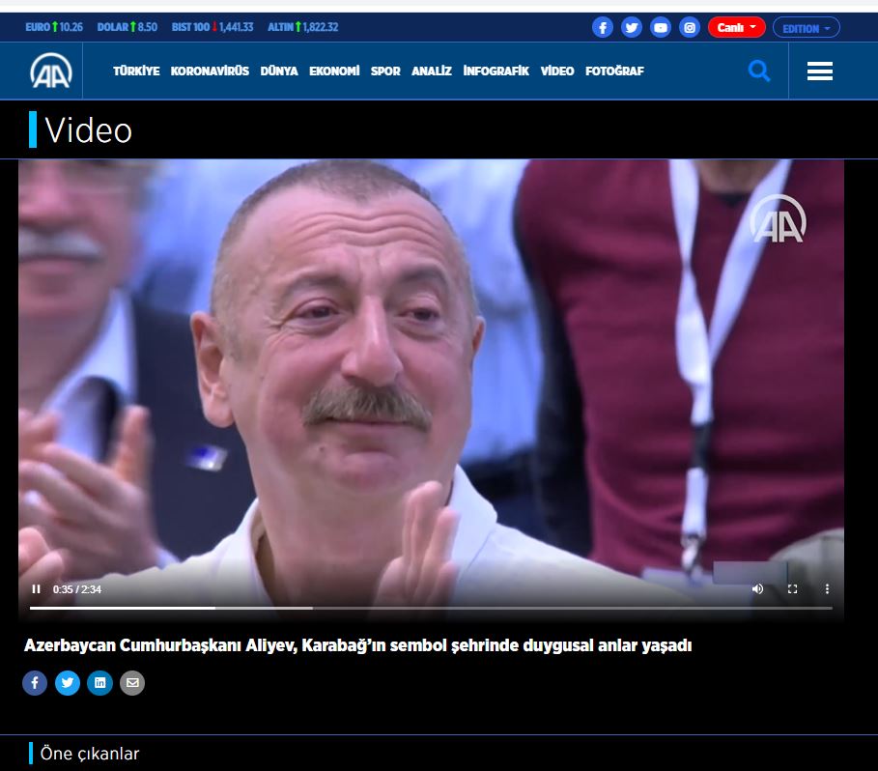Click the AA logo in header
The height and width of the screenshot is (771, 878).
click(x=50, y=71)
